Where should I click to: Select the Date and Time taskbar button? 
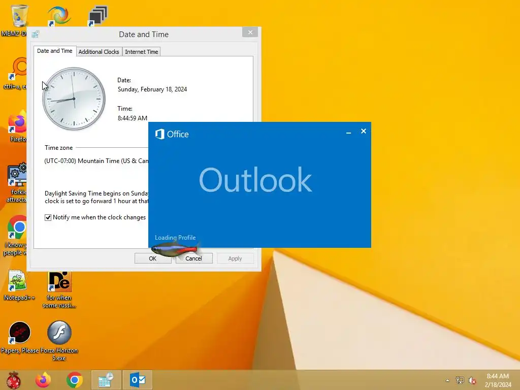tap(106, 380)
